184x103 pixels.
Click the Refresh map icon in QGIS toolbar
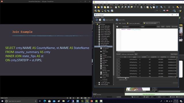tap(157, 7)
